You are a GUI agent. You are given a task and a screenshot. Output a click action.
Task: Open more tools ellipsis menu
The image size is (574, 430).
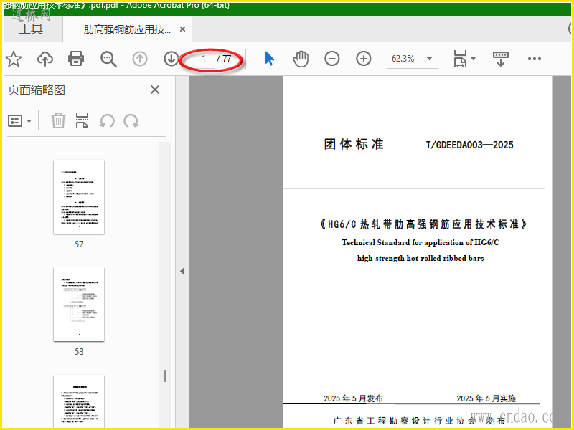534,59
